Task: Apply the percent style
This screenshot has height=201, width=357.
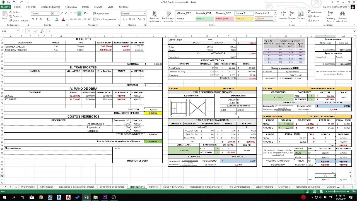Action: tap(130, 19)
